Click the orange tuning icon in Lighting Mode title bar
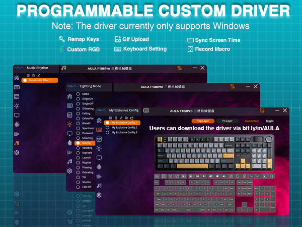 click(233, 86)
